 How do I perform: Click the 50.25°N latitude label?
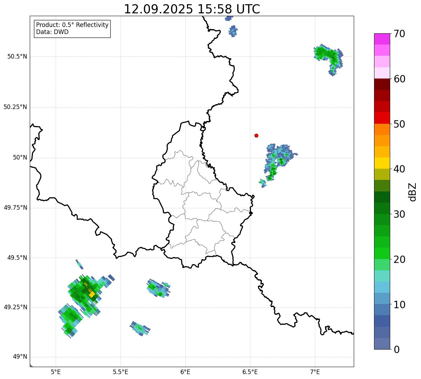tap(15, 107)
